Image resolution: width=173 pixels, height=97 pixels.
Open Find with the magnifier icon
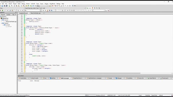21,6
